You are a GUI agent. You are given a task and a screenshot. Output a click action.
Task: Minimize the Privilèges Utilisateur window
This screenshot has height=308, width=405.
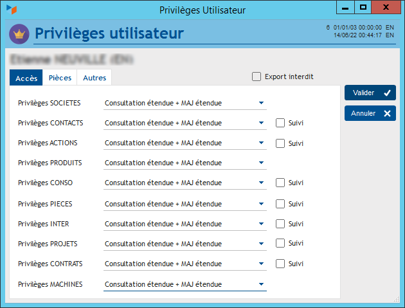click(x=346, y=7)
